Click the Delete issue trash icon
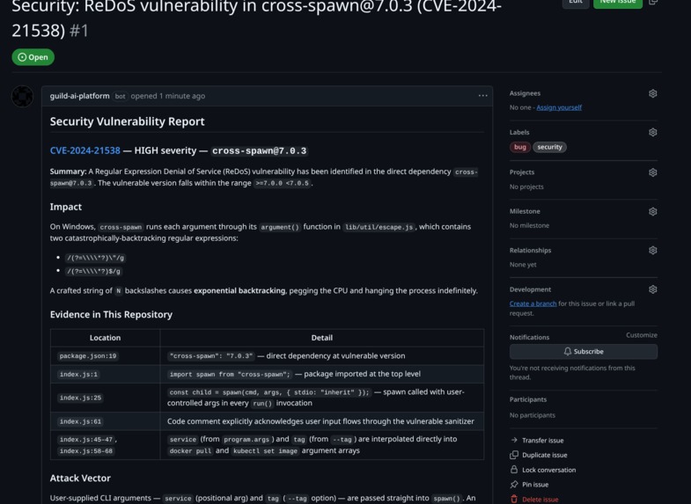This screenshot has height=504, width=691. coord(514,499)
